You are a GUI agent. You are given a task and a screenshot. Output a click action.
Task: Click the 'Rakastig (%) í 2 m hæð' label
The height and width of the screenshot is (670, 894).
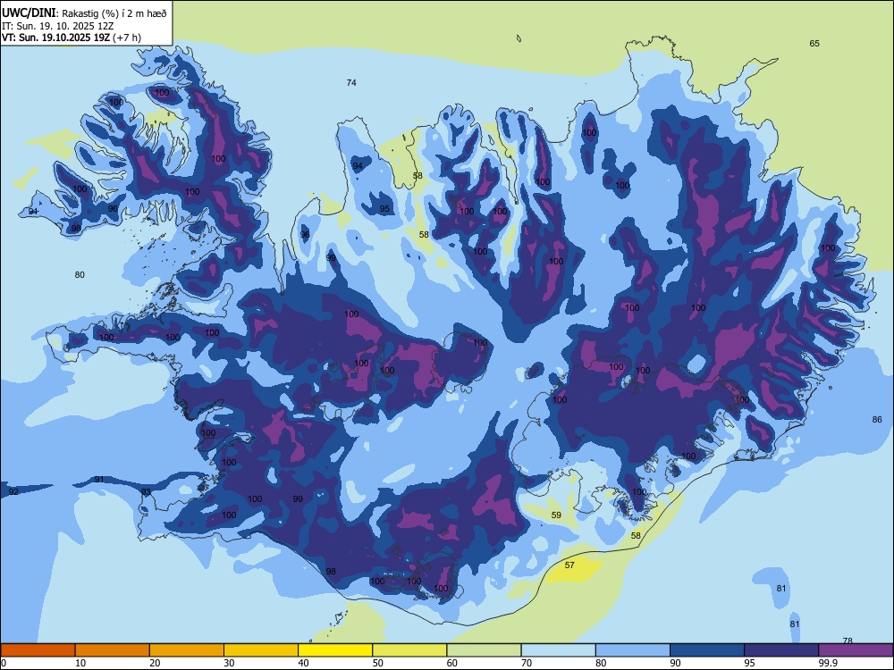click(114, 13)
